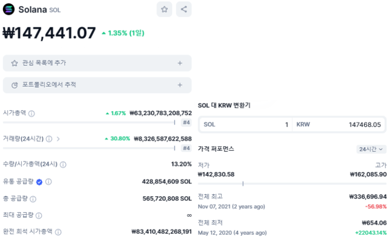Add Solana to watchlist via 관심 목록에 추가
This screenshot has height=238, width=389.
pyautogui.click(x=44, y=63)
